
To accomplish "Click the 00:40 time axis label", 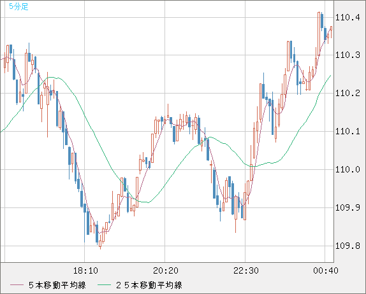I will click(326, 270).
